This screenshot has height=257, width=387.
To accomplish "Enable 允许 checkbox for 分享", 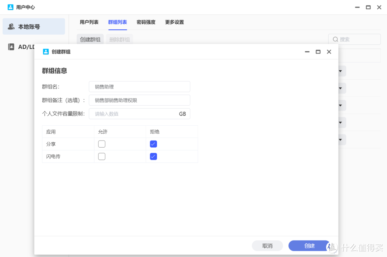I will pyautogui.click(x=102, y=144).
